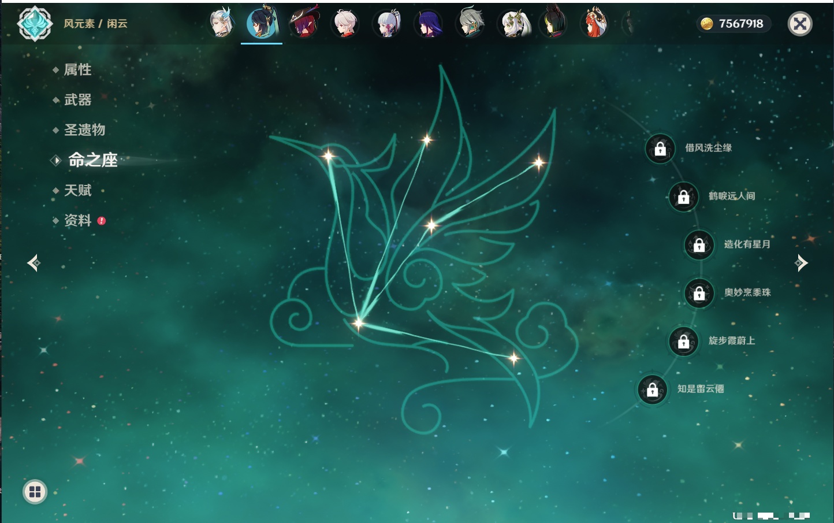Image resolution: width=834 pixels, height=523 pixels.
Task: Click the red alert badge next to 资料
Action: tap(102, 221)
